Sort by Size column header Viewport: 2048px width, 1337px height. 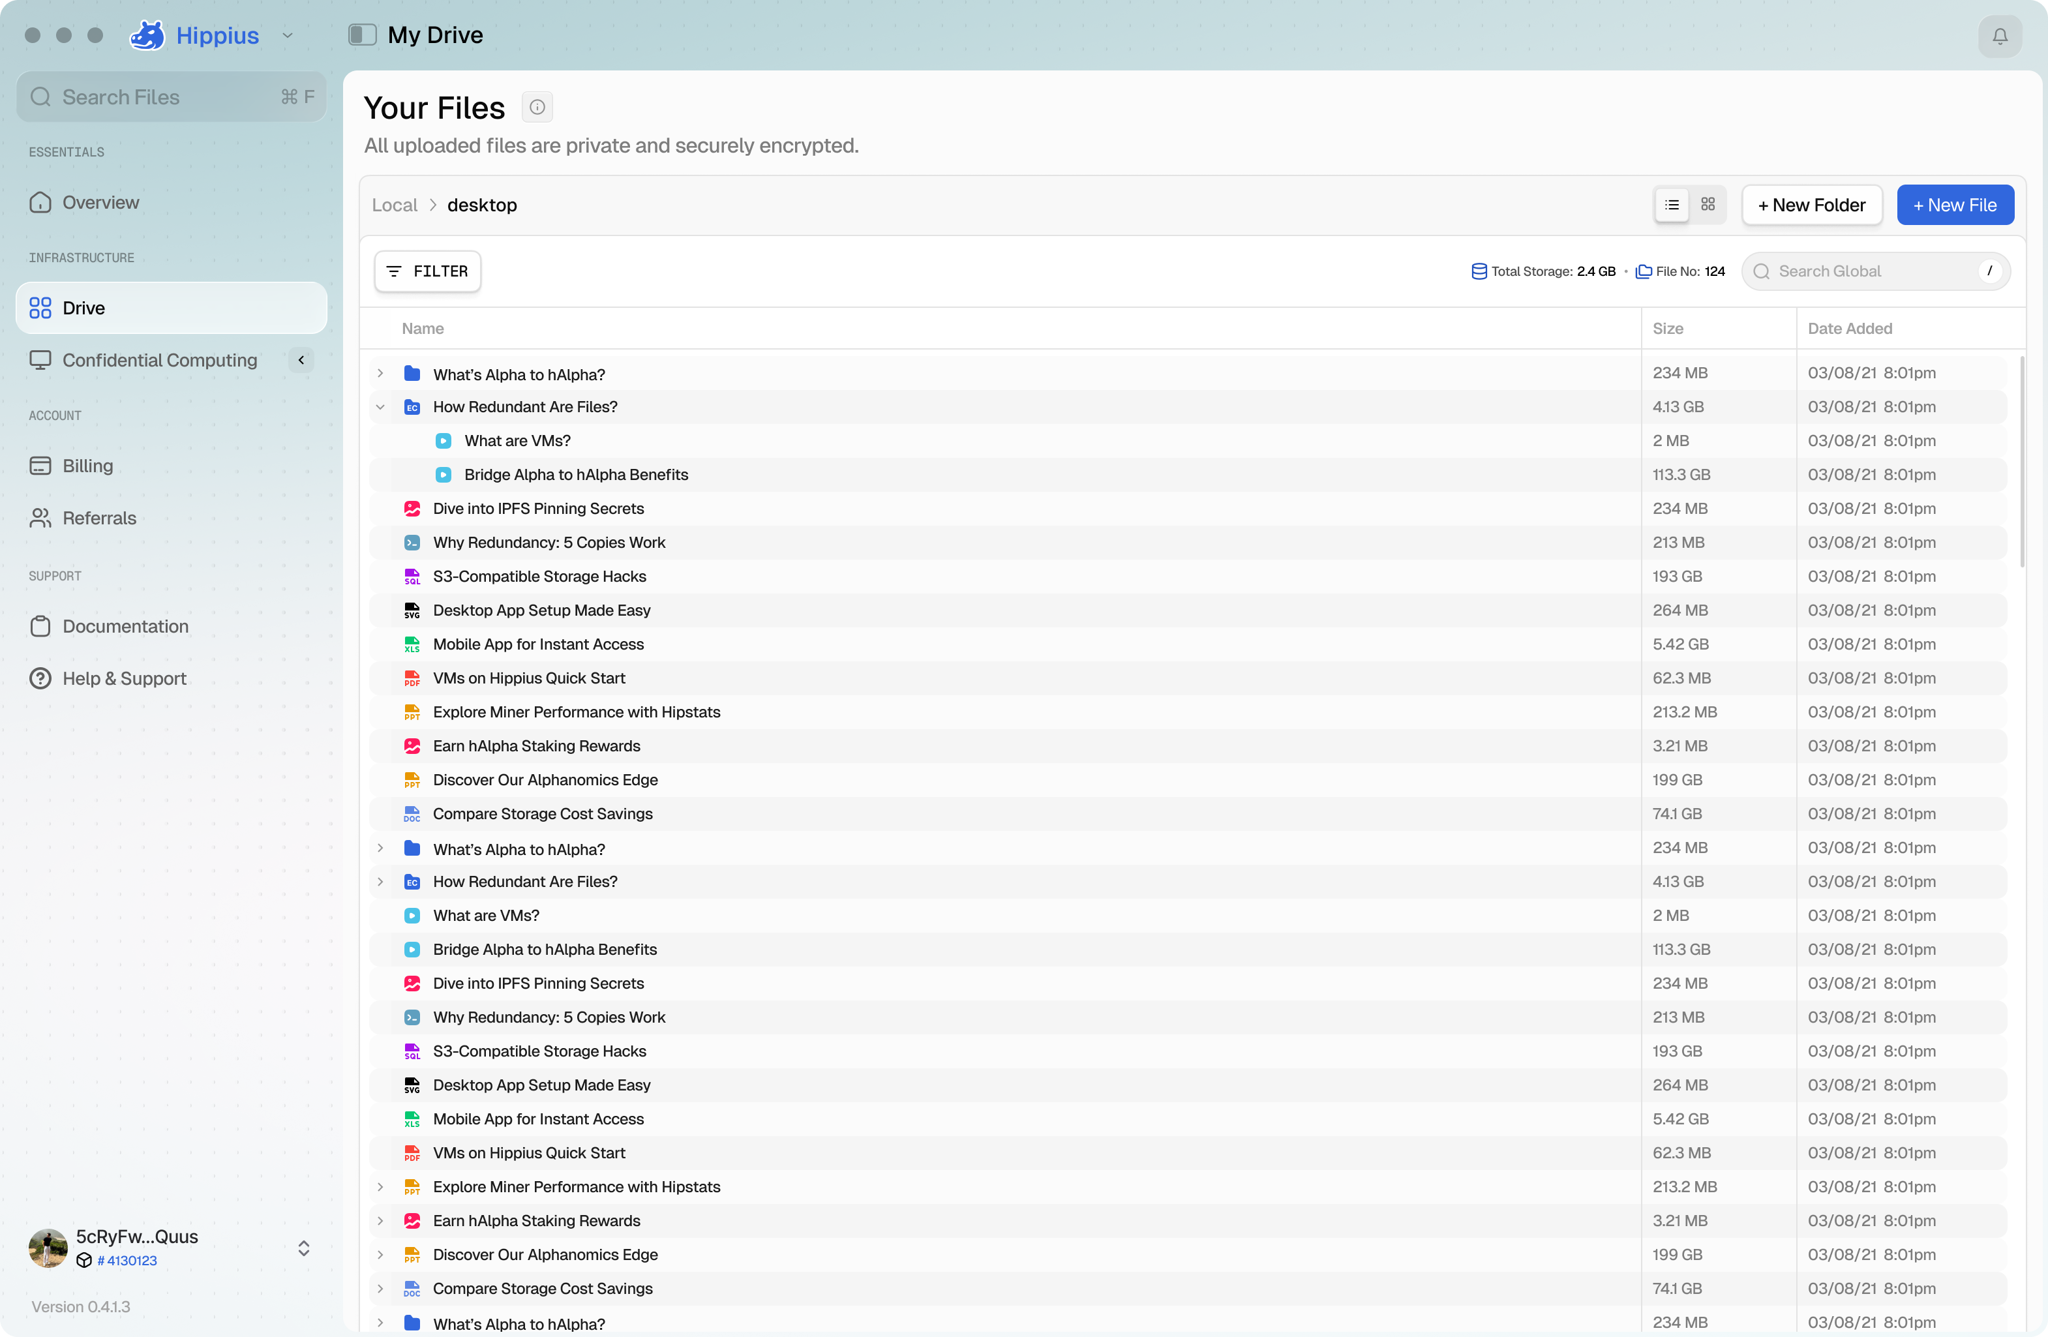1668,329
